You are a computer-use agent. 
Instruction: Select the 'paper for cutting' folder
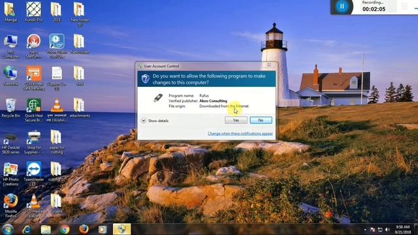(x=57, y=142)
